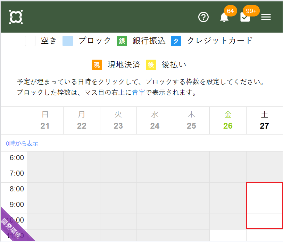283x242 pixels.
Task: Click the orange on-site payment legend icon
Action: [97, 65]
